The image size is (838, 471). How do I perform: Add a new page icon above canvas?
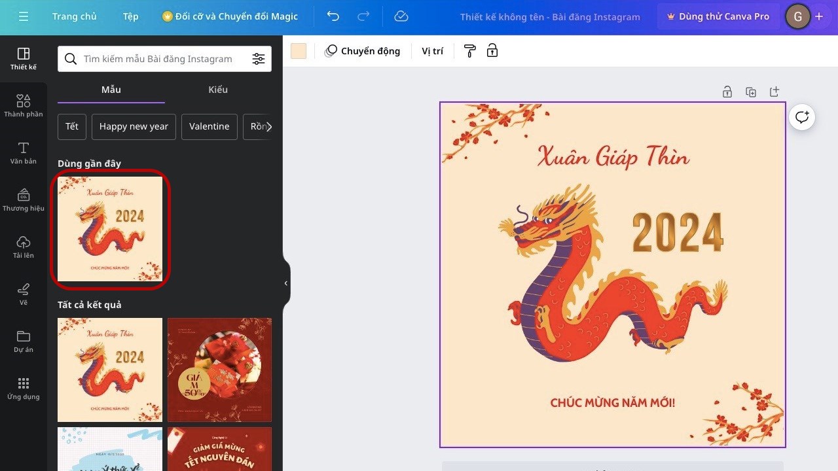tap(774, 92)
